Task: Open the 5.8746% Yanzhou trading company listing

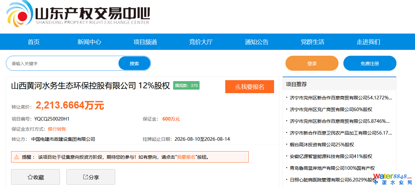Action: [339, 121]
